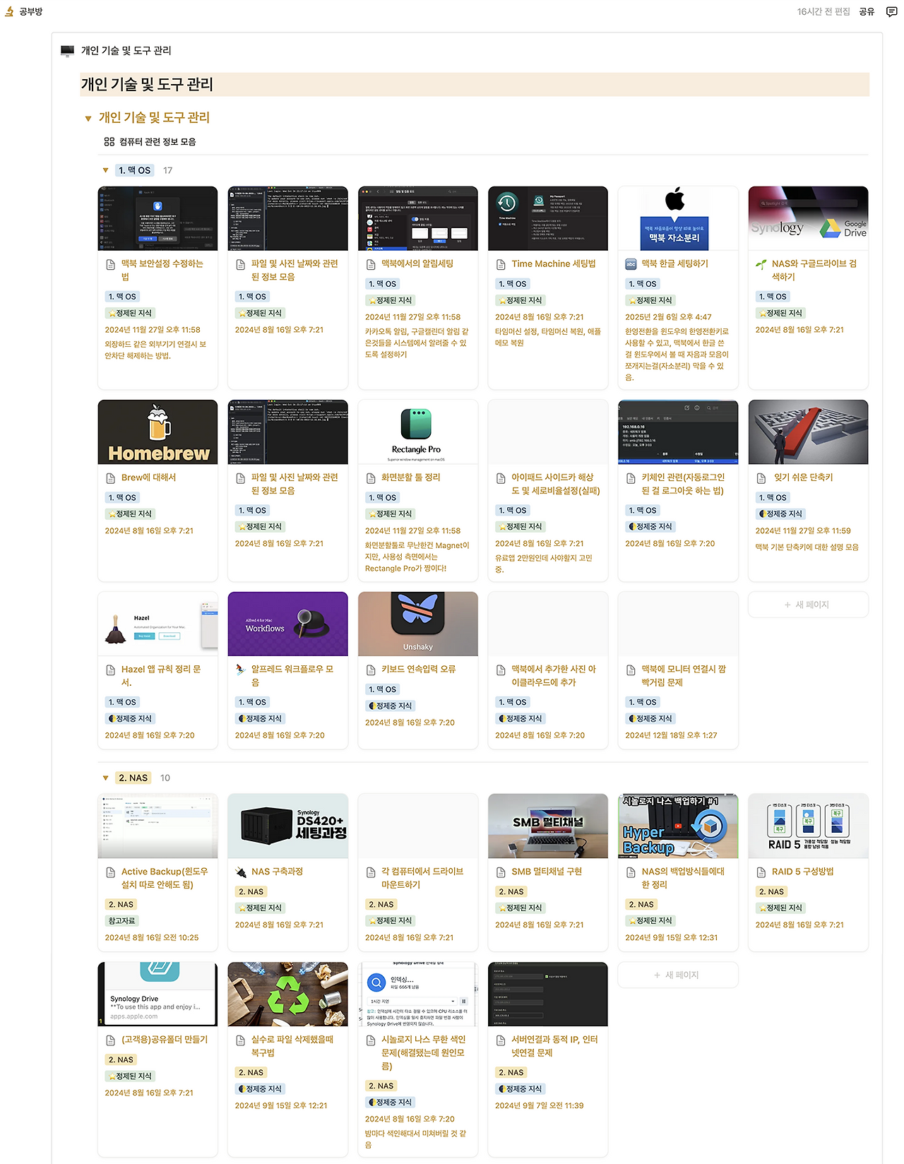Click date 2024년 9월 7일 오전 11:39
Image resolution: width=904 pixels, height=1164 pixels.
pos(540,1105)
